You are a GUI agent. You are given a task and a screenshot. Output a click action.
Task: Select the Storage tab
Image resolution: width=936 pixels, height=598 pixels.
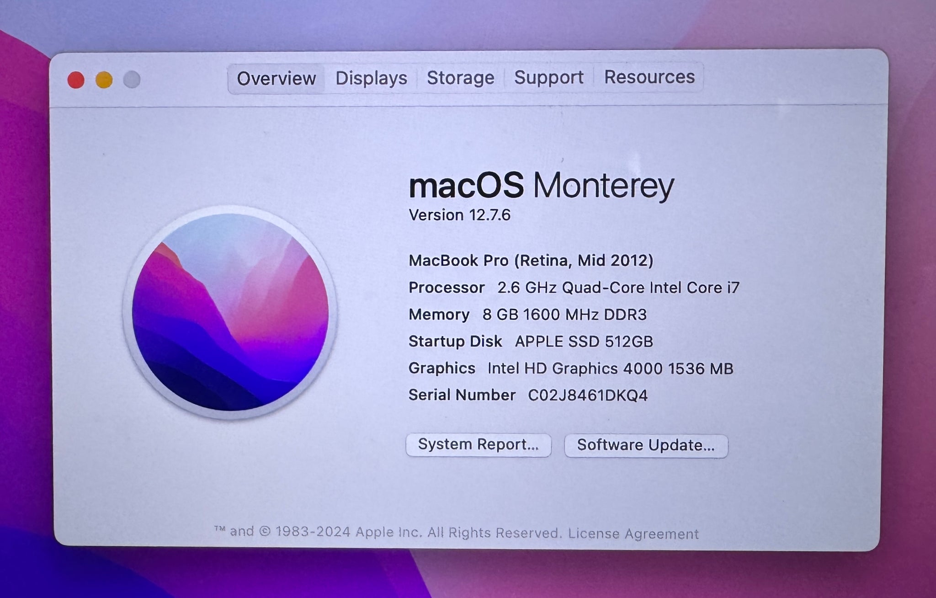(x=461, y=78)
